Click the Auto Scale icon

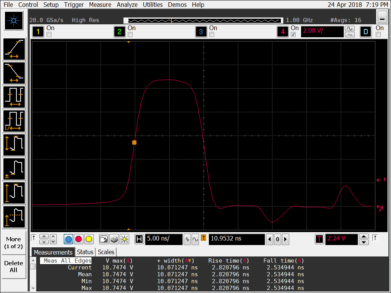(x=104, y=239)
